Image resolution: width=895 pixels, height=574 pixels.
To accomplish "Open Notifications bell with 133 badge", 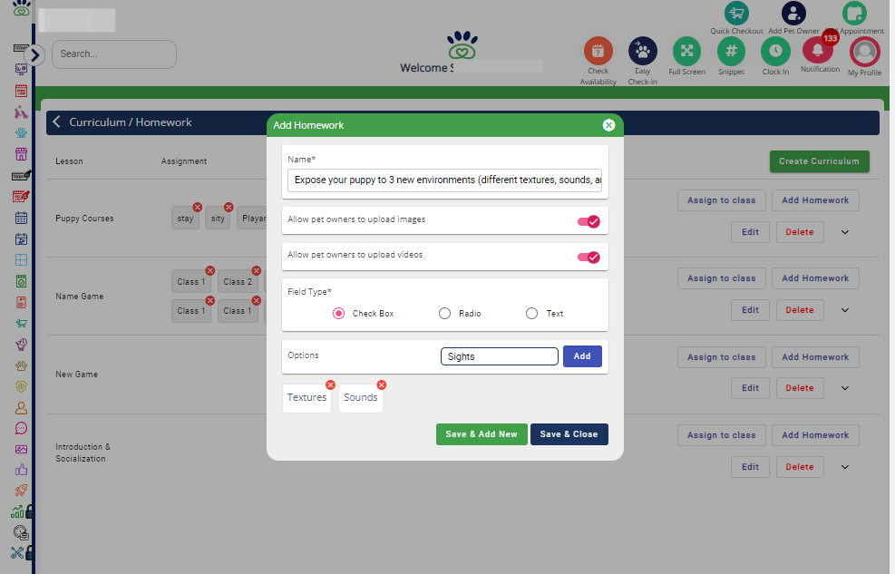I will click(x=819, y=50).
